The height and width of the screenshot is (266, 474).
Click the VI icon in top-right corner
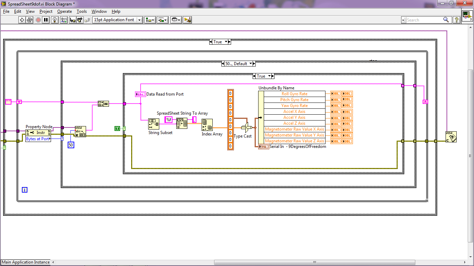pos(467,16)
